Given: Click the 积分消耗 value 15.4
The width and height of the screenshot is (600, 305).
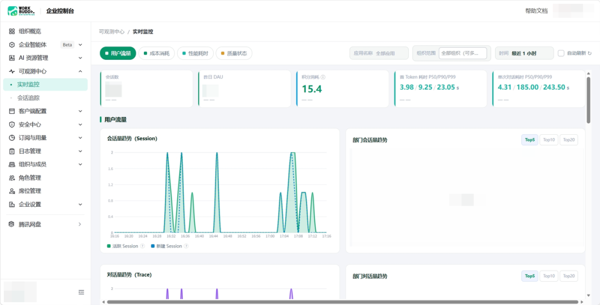Looking at the screenshot, I should coord(312,89).
